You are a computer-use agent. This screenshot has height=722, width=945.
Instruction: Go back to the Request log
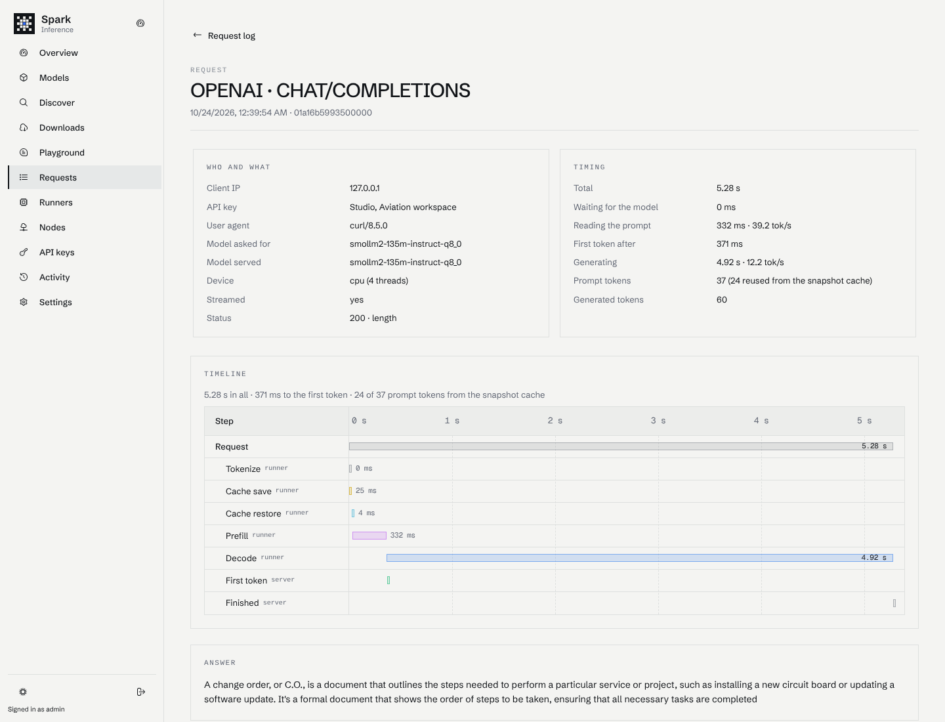click(224, 35)
